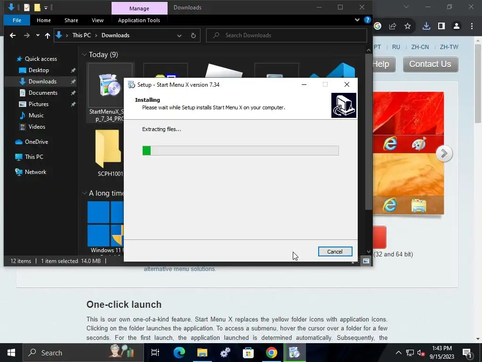The height and width of the screenshot is (362, 482).
Task: Open Desktop in navigation pane
Action: (x=39, y=70)
